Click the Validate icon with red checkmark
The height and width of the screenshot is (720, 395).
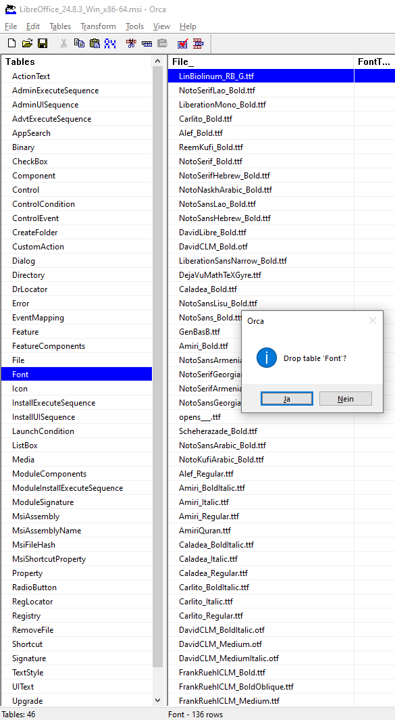pos(182,44)
